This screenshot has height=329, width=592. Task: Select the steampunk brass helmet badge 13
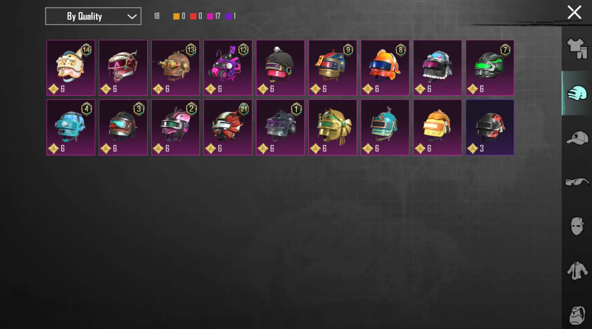pyautogui.click(x=176, y=68)
